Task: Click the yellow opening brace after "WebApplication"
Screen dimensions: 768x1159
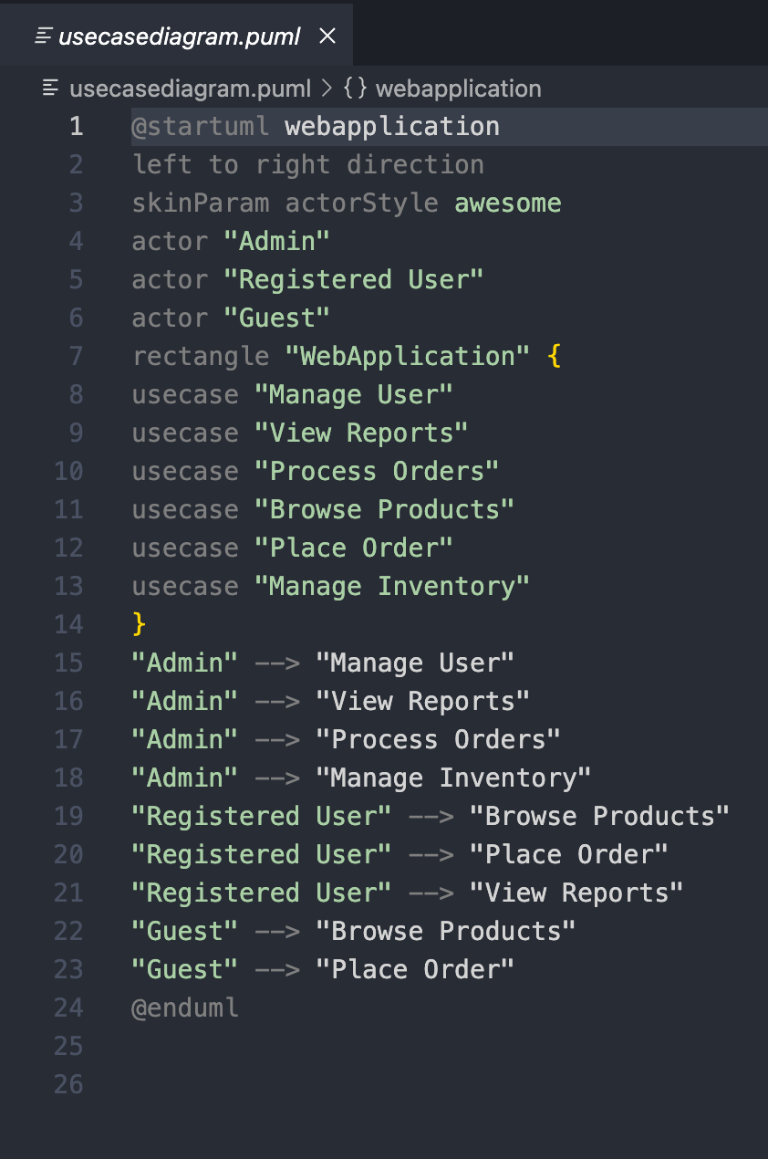Action: (x=554, y=357)
